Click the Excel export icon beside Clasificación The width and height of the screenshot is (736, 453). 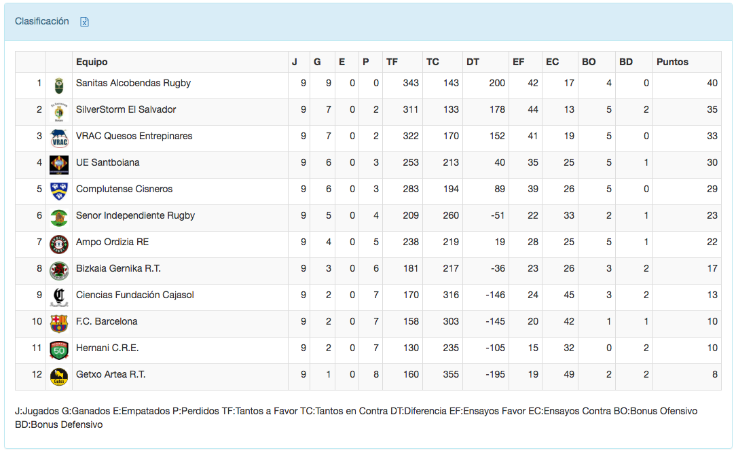click(85, 22)
